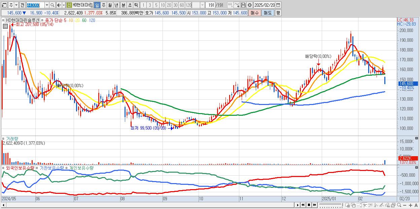Click the vertical line chart tool icon
Image resolution: width=420 pixels, height=209 pixels.
click(376, 205)
